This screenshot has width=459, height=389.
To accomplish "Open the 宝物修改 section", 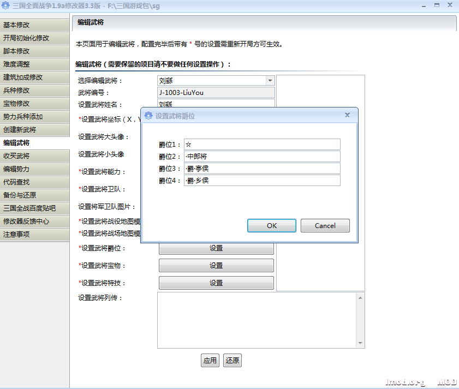I will tap(34, 104).
